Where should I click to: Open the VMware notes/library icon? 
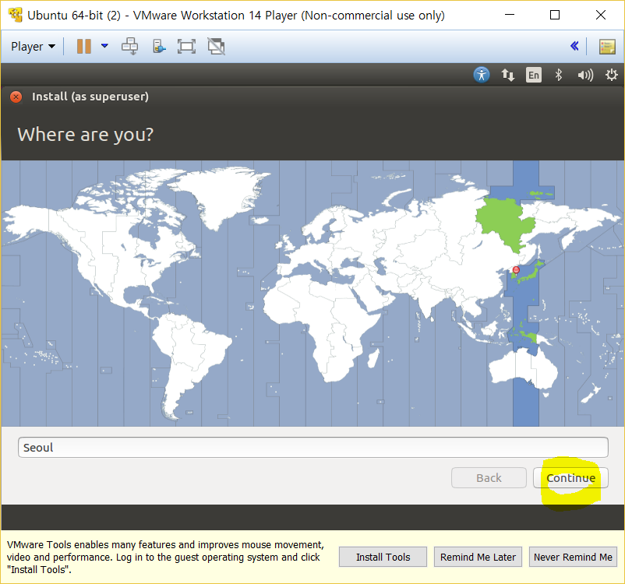[x=607, y=47]
